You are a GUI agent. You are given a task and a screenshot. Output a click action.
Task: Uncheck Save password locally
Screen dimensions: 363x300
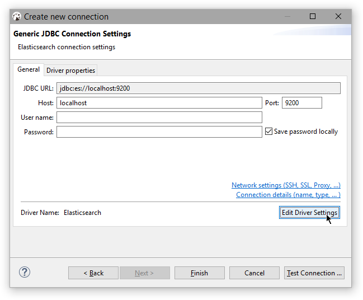point(269,132)
